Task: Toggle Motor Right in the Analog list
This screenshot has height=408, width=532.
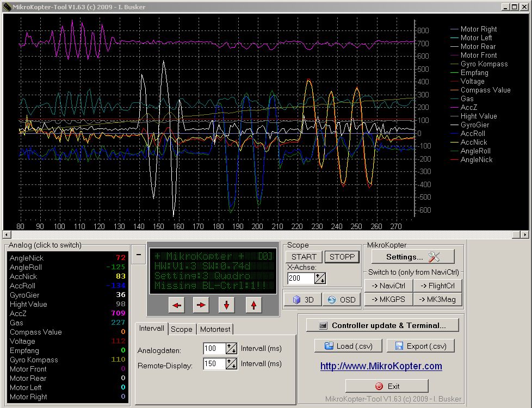Action: click(x=67, y=397)
